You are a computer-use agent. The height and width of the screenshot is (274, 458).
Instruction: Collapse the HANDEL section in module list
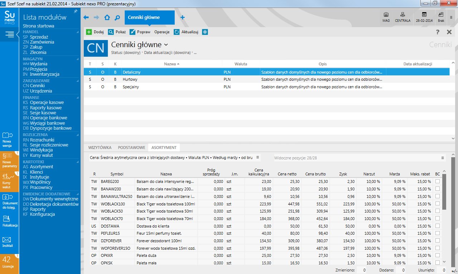(x=78, y=32)
